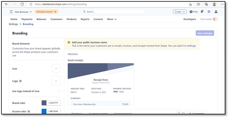This screenshot has height=118, width=229.
Task: Click the browser forward arrow
Action: click(14, 4)
